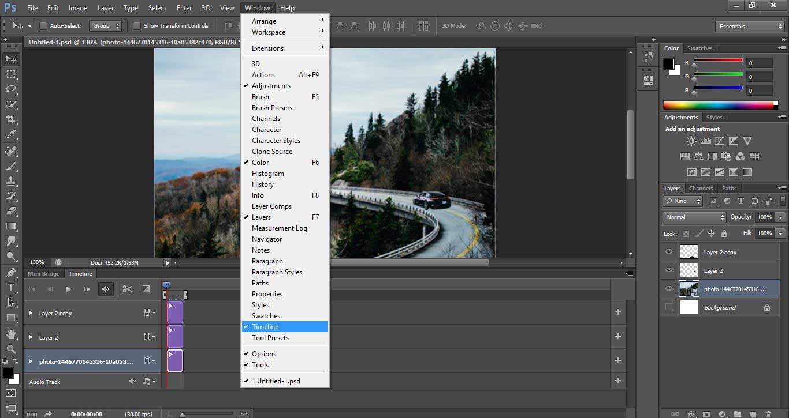
Task: Check Show Transform Controls option
Action: tap(137, 26)
